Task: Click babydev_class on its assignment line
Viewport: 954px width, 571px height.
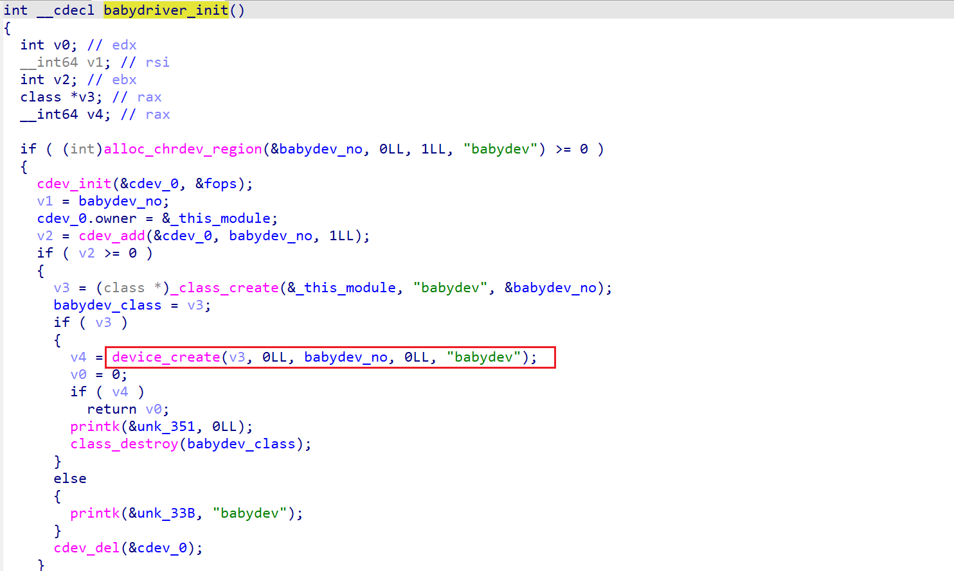Action: pyautogui.click(x=107, y=305)
